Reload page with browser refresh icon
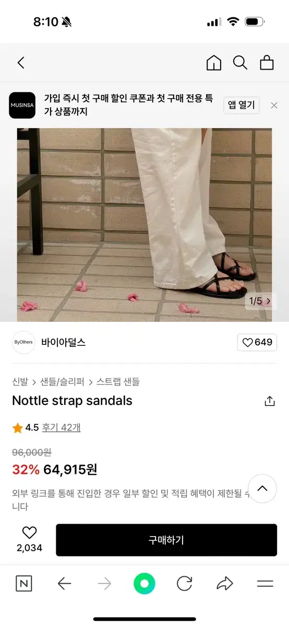Viewport: 289px width, 627px height. coord(184,584)
